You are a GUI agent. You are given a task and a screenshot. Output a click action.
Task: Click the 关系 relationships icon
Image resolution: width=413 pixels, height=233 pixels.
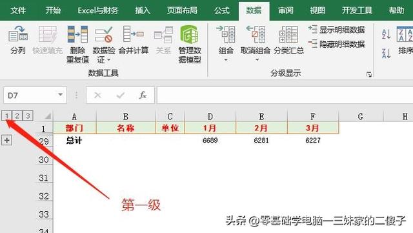(163, 34)
